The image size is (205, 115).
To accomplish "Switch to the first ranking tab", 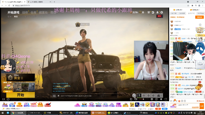I will [173, 13].
